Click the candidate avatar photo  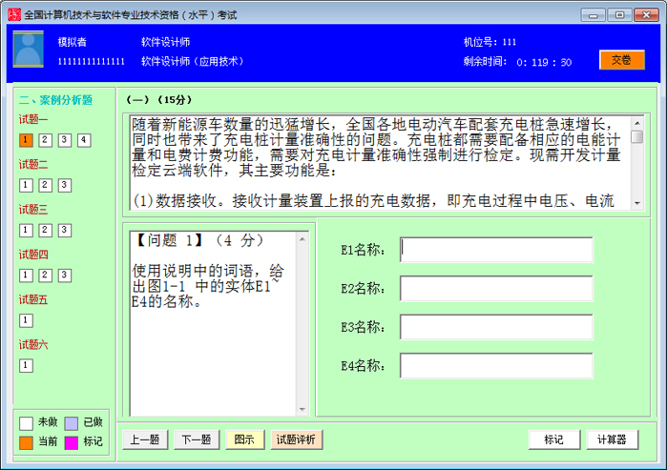coord(28,50)
